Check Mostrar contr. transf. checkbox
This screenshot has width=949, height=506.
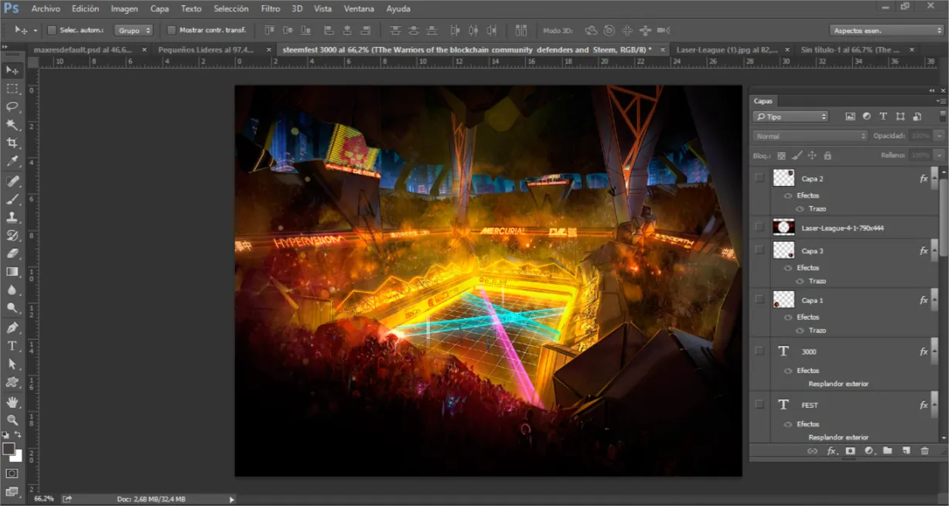coord(171,30)
